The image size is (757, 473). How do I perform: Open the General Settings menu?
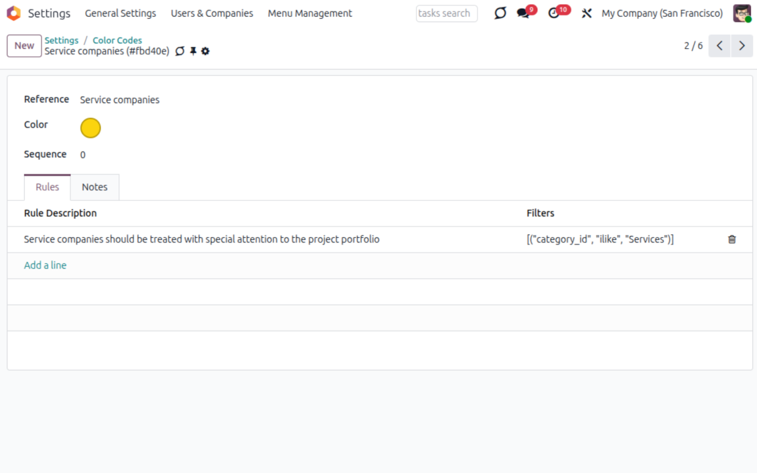point(121,13)
